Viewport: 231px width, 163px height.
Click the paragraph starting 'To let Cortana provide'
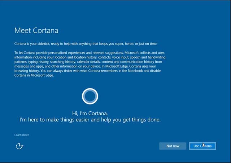tap(90, 64)
